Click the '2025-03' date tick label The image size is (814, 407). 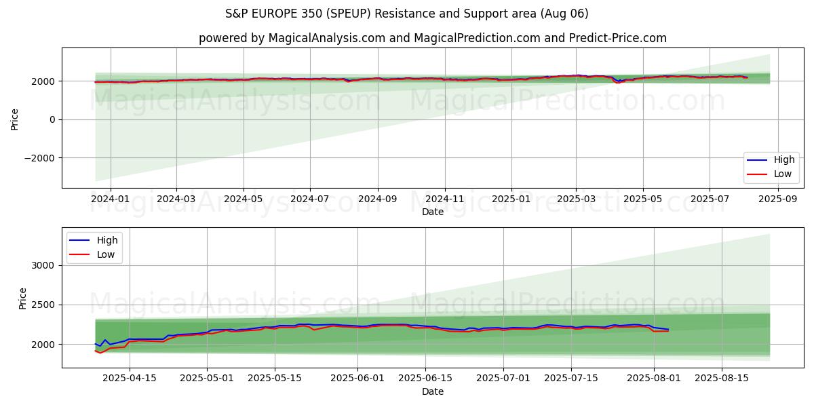pyautogui.click(x=576, y=199)
